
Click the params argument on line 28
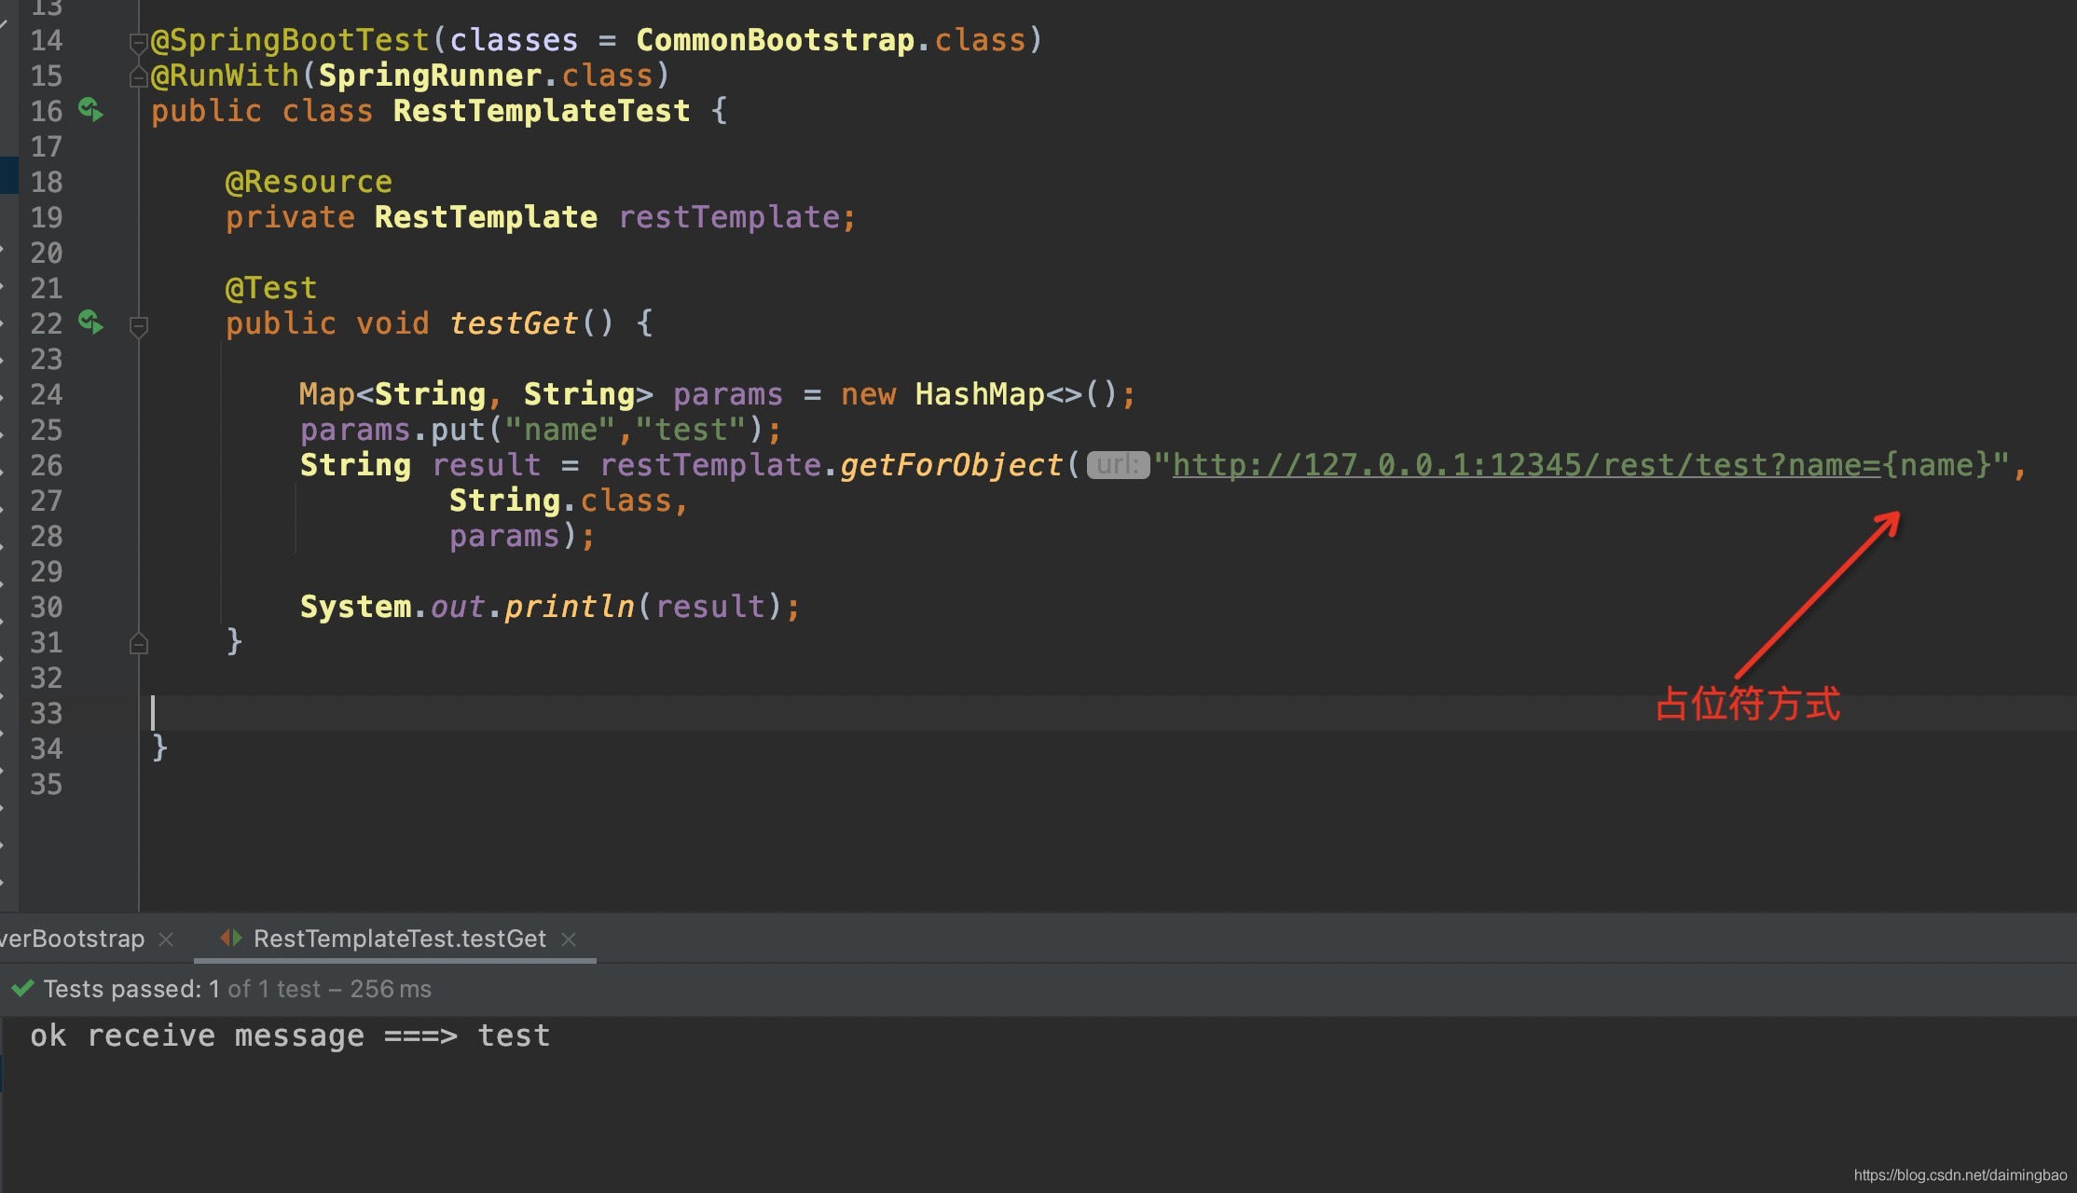[x=504, y=536]
